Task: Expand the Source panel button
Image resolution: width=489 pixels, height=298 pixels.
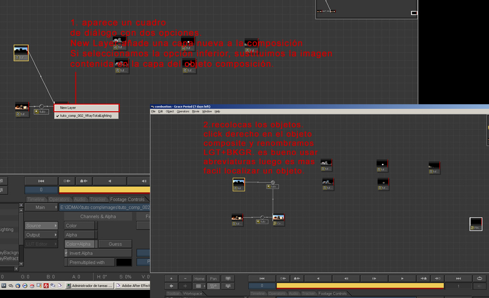Action: tap(42, 226)
